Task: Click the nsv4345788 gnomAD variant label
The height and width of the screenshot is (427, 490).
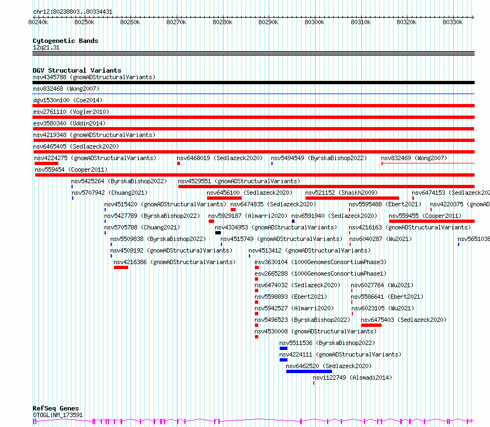Action: click(x=94, y=77)
